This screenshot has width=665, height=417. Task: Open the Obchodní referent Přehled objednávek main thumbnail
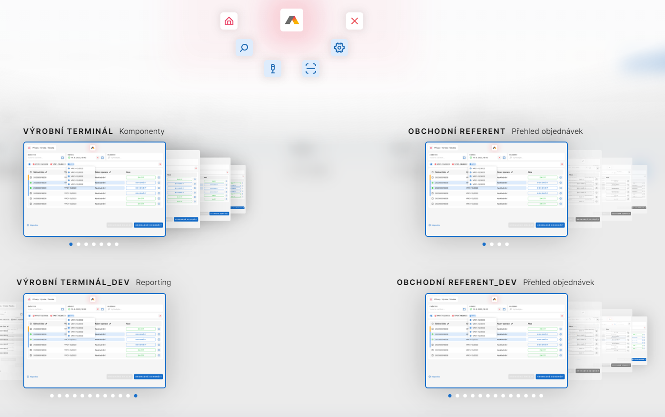tap(496, 189)
